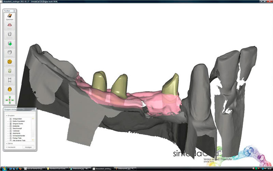Toggle the Abutments group checkbox
The image size is (273, 171).
coord(11,133)
